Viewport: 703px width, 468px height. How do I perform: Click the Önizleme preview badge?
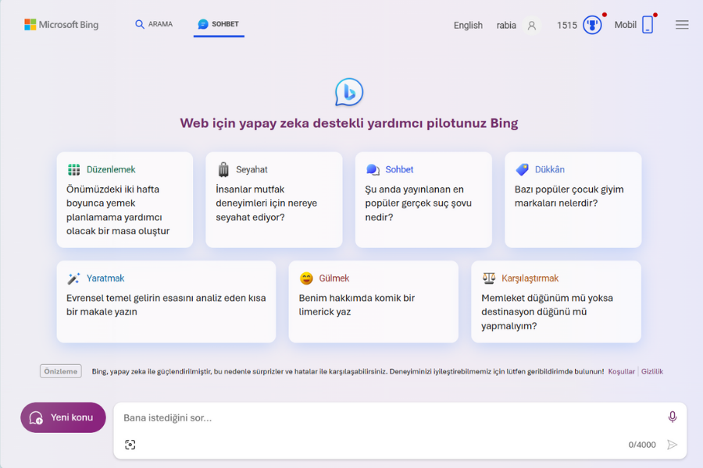(60, 371)
